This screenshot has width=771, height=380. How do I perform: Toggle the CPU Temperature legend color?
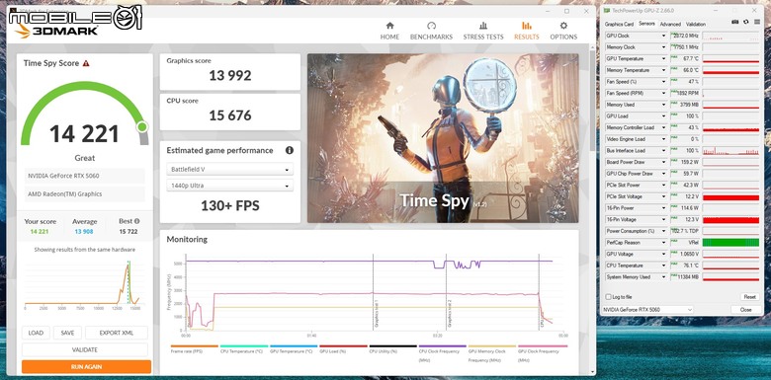(244, 346)
